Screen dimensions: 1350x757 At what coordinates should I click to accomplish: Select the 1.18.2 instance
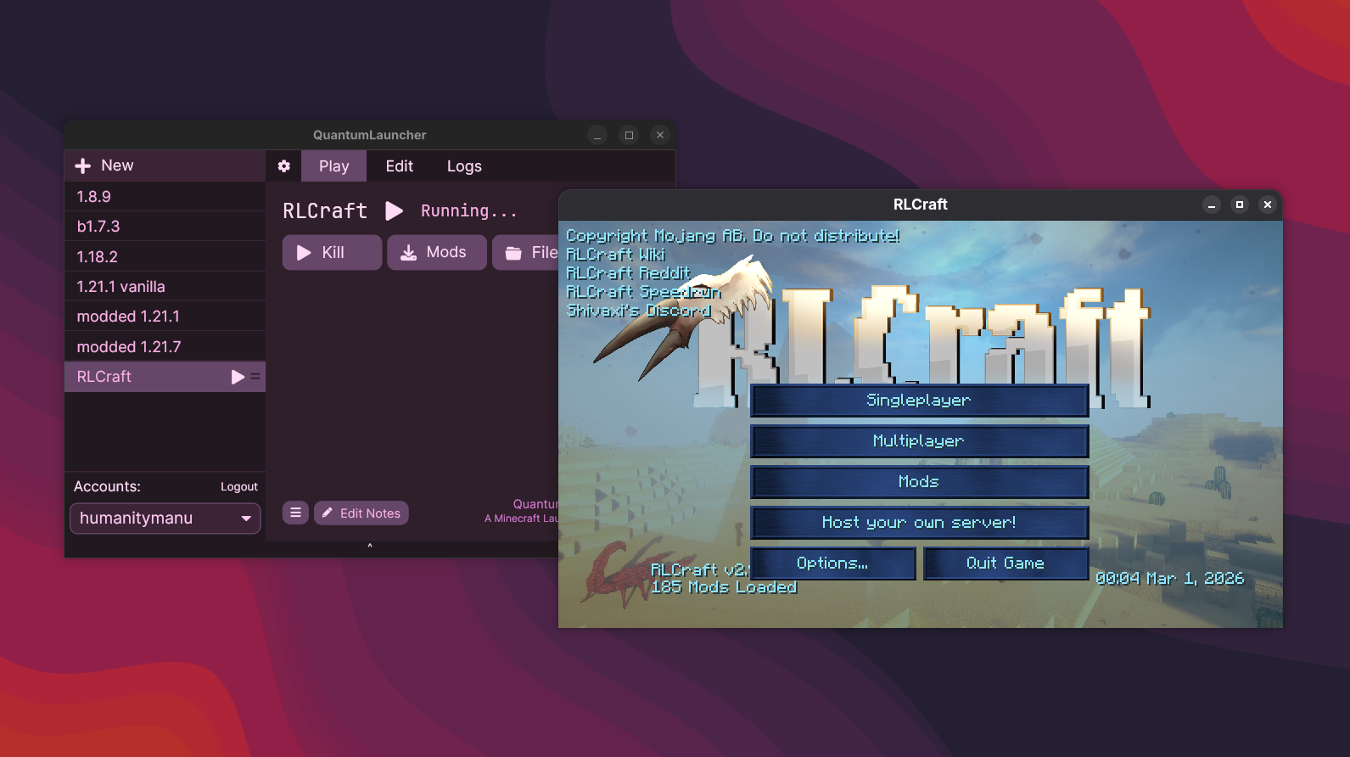pyautogui.click(x=165, y=256)
